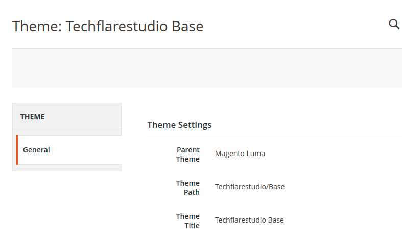Click the word Techflarestudio in page title
This screenshot has height=241, width=402.
coord(116,26)
